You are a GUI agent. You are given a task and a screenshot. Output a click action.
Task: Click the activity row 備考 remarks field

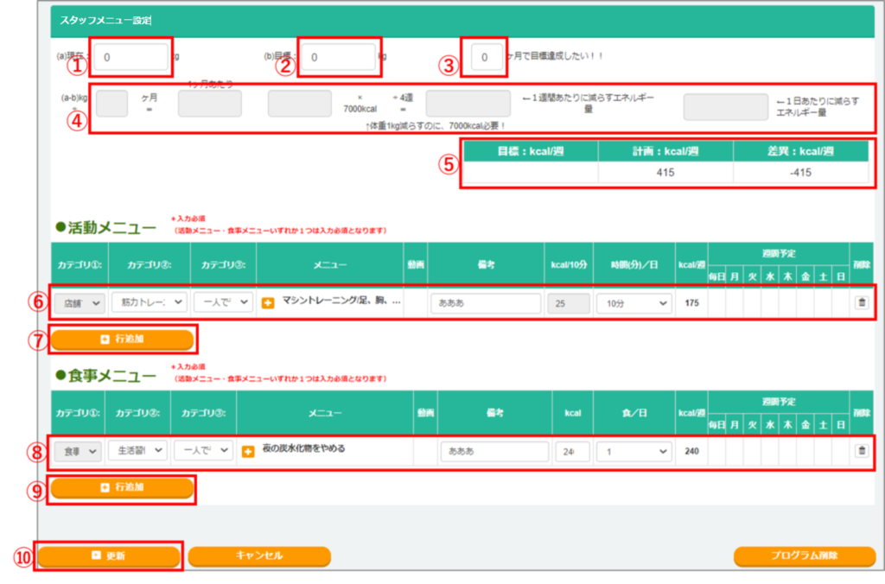point(486,303)
